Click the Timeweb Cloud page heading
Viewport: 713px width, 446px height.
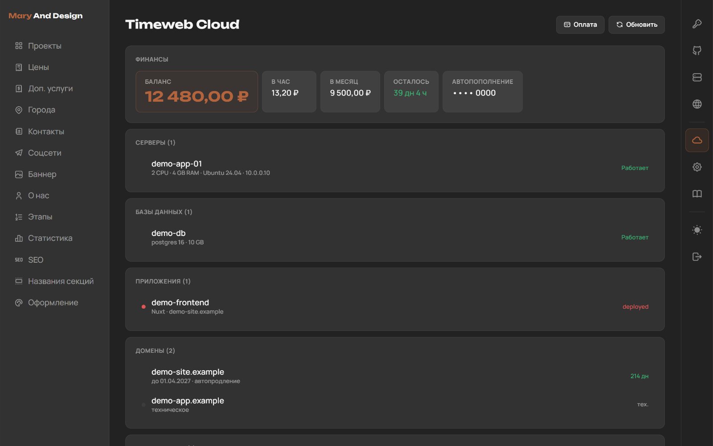[x=182, y=24]
